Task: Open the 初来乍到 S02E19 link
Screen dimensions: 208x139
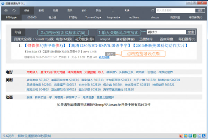Action: [x=89, y=85]
